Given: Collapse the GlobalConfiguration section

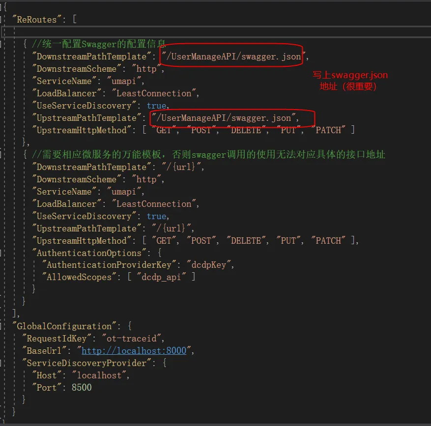Looking at the screenshot, I should coord(1,326).
